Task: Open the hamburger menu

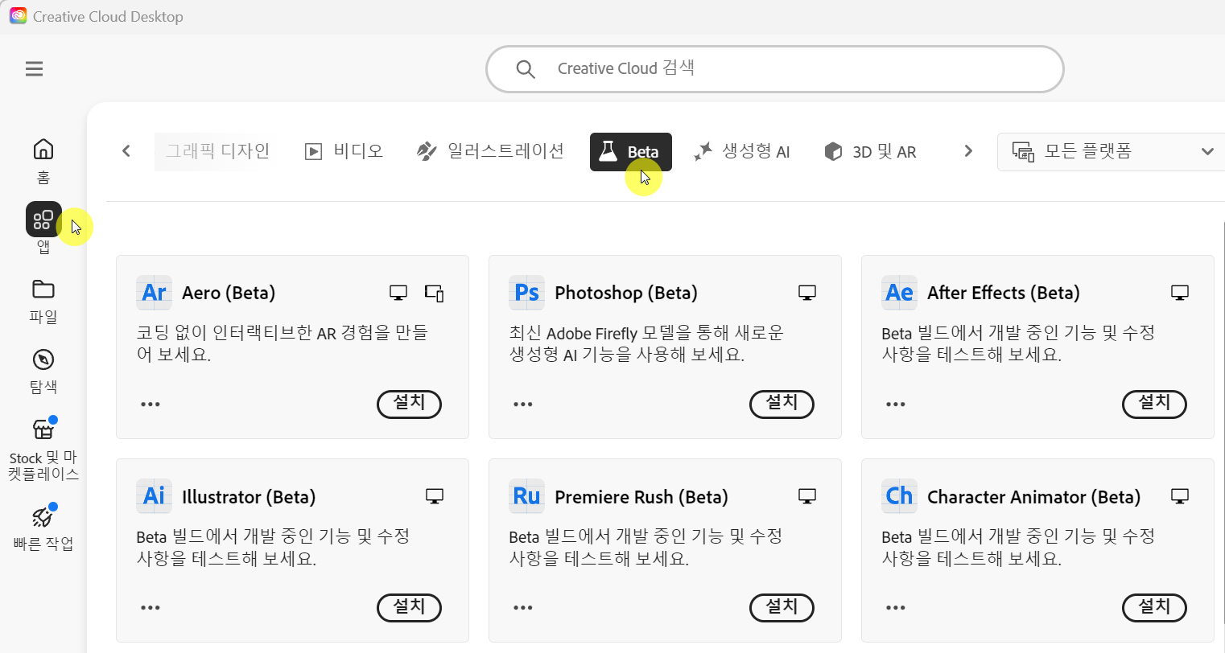Action: click(34, 69)
